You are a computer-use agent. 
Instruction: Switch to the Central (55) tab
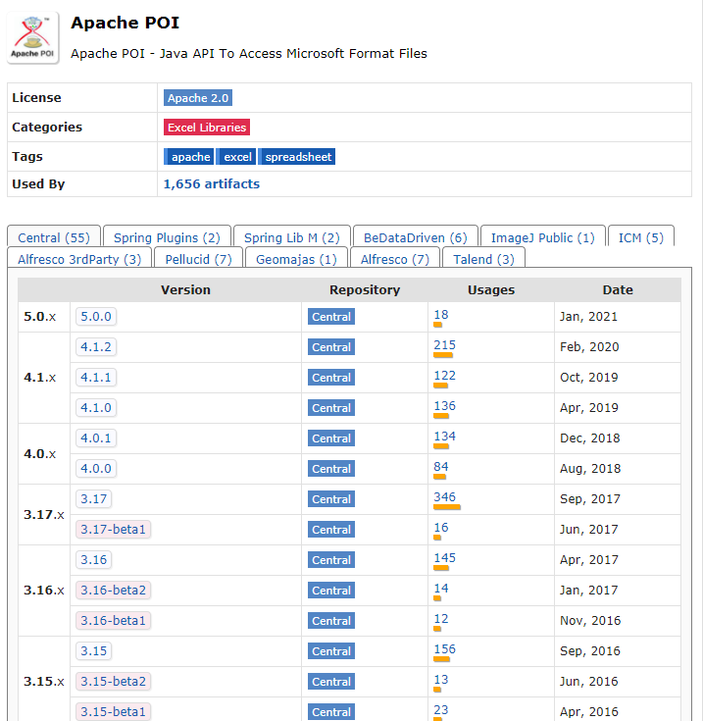pyautogui.click(x=54, y=237)
